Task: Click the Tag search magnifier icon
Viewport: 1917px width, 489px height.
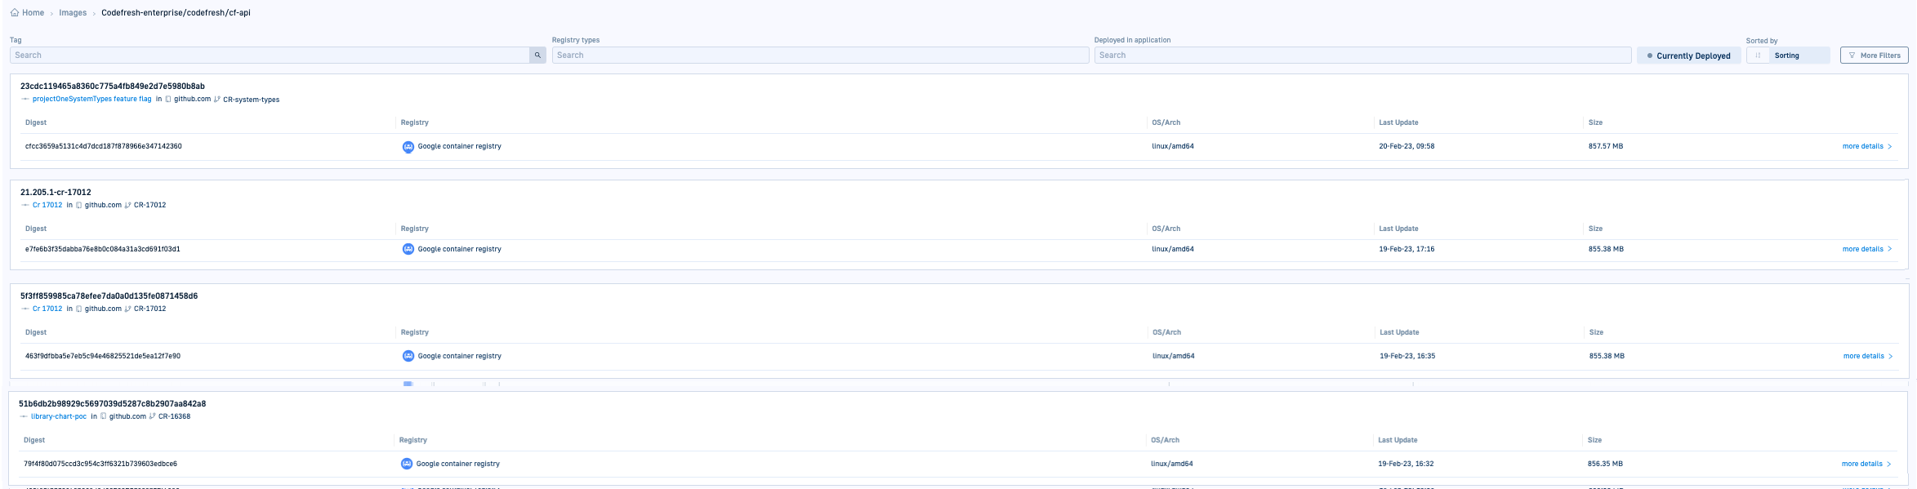Action: click(537, 56)
